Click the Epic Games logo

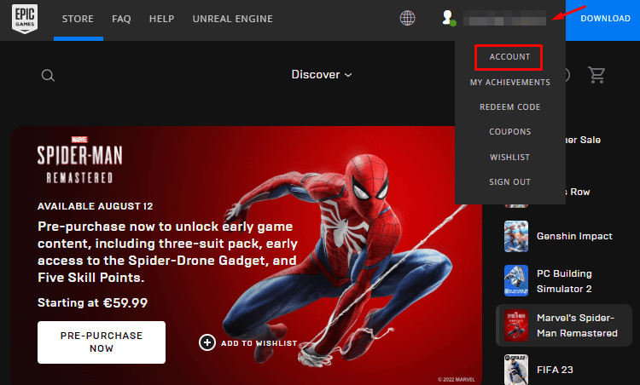tap(25, 19)
